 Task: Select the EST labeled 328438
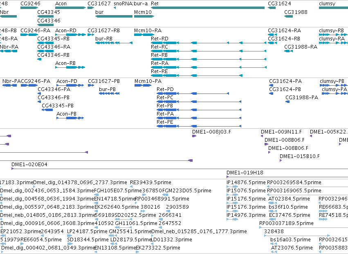click(274, 232)
